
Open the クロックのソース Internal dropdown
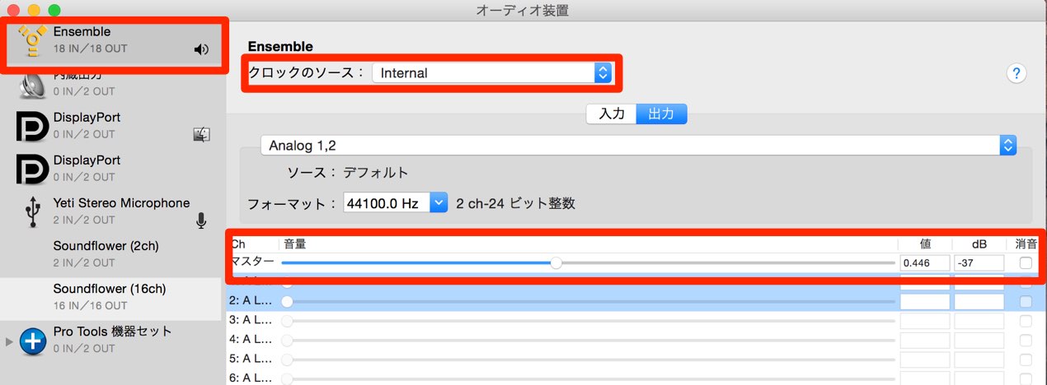(491, 72)
